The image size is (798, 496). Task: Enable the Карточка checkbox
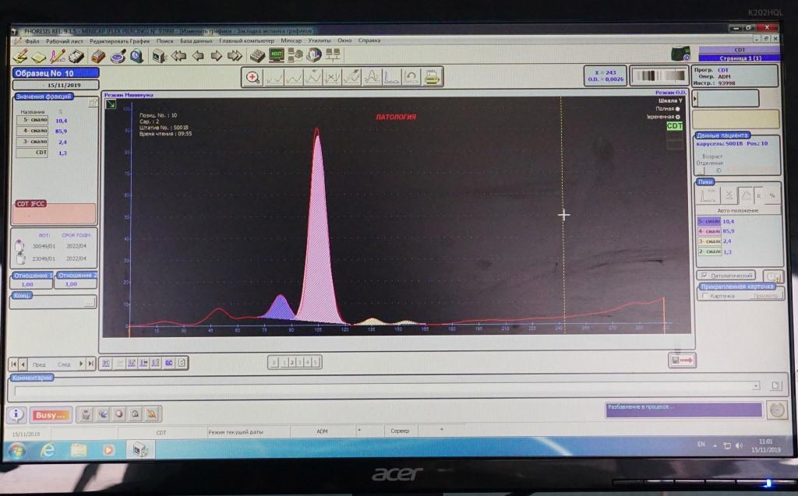[704, 296]
